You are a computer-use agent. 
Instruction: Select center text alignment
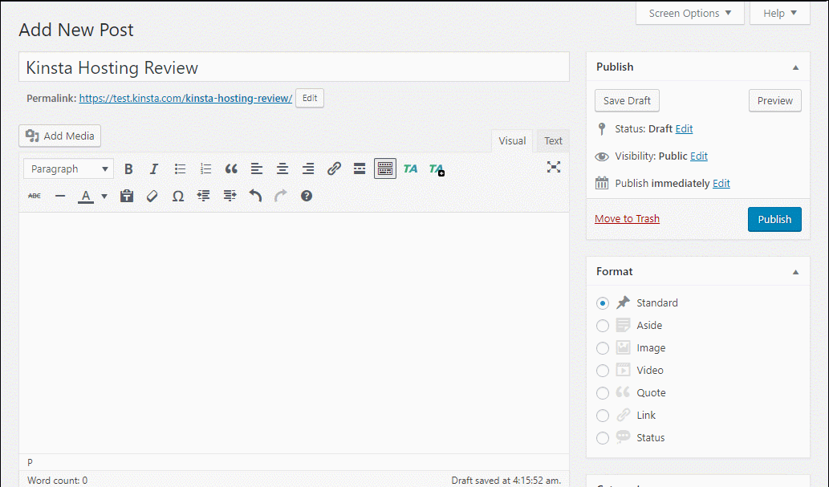(x=282, y=168)
